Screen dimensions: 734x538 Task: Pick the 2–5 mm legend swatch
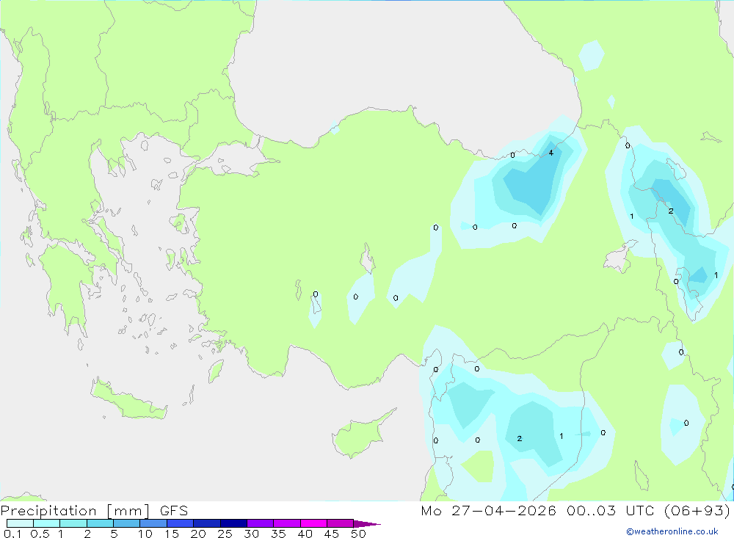[x=100, y=523]
